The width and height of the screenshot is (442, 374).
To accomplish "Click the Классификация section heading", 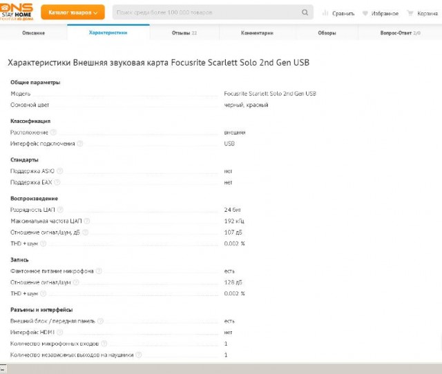I will click(x=30, y=121).
